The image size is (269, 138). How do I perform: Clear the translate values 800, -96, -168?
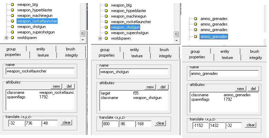point(160,123)
